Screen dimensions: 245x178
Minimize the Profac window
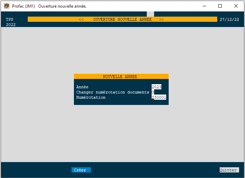[x=204, y=6]
